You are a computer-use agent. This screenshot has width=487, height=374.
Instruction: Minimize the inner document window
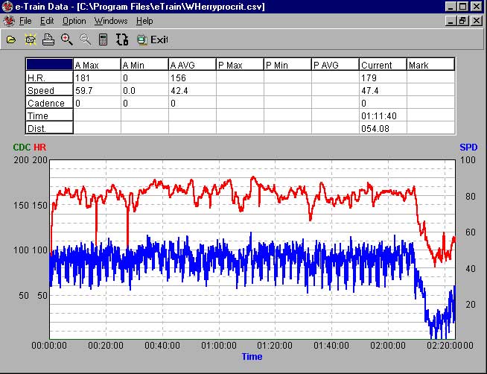pos(451,21)
